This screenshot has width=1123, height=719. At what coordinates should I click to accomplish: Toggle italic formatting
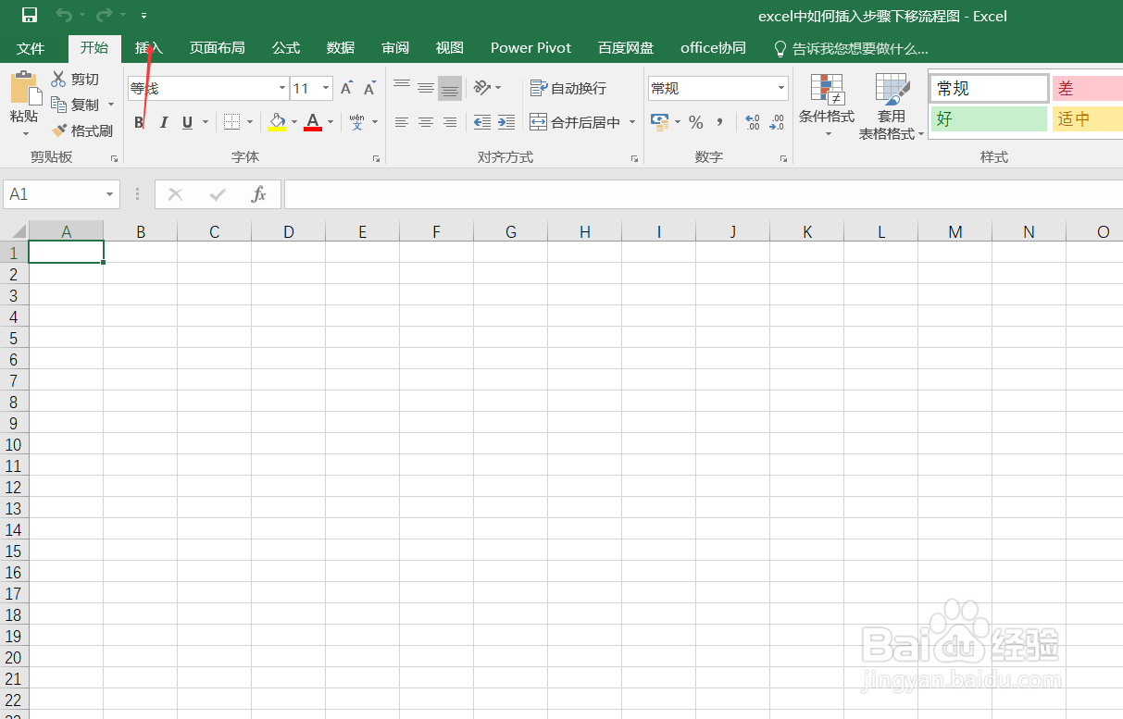[164, 122]
